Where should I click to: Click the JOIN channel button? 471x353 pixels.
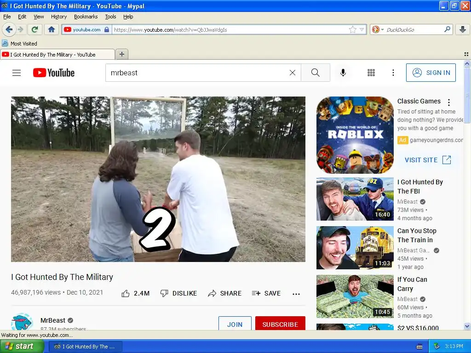pyautogui.click(x=235, y=324)
